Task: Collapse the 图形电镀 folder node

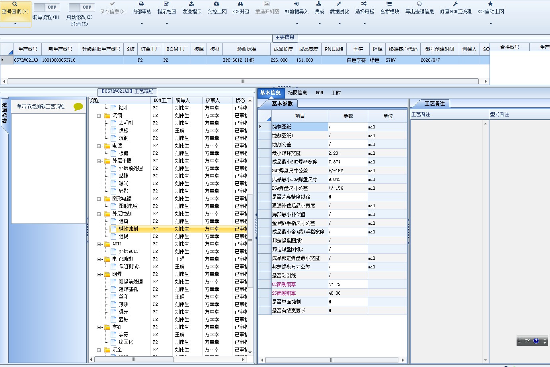Action: 99,199
